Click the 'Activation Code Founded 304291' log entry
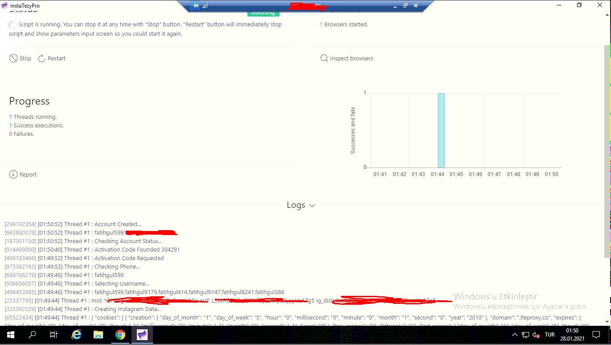This screenshot has height=345, width=611. 137,250
